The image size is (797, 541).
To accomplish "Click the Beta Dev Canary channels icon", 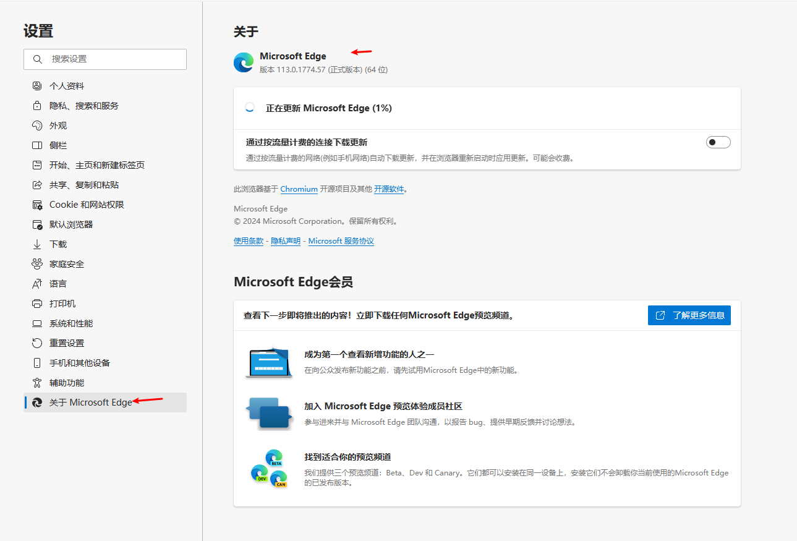I will point(270,468).
